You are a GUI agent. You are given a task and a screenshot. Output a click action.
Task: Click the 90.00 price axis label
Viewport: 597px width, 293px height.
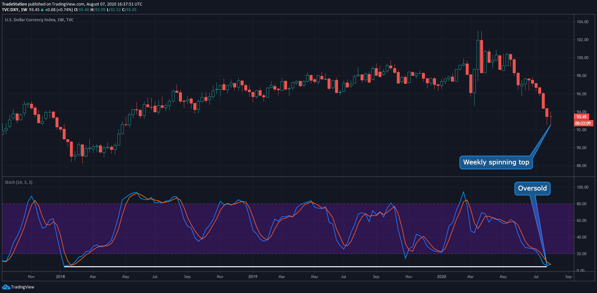[x=582, y=148]
